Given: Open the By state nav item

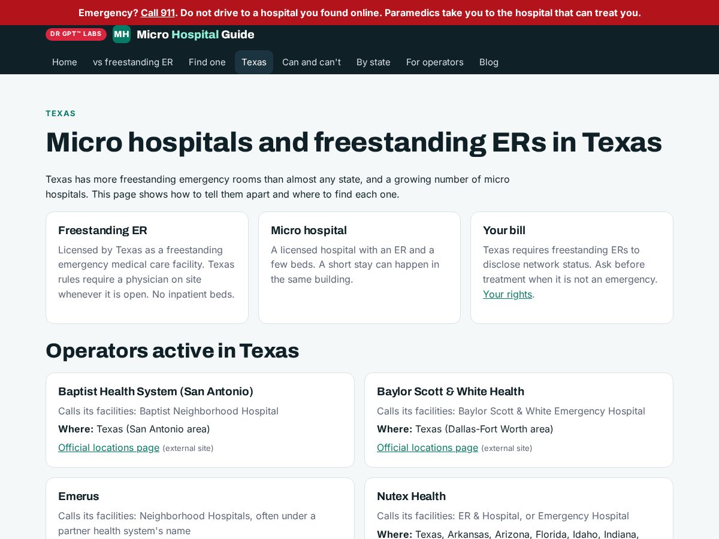Looking at the screenshot, I should (373, 62).
